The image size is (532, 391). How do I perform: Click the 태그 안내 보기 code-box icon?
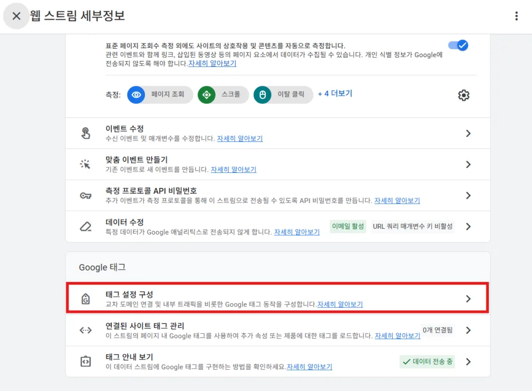point(86,361)
